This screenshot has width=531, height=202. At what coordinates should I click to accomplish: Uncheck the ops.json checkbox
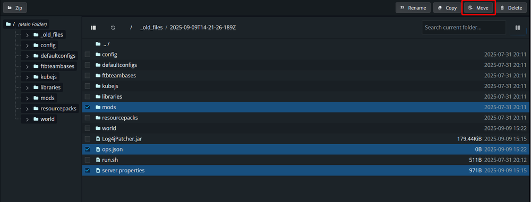pos(88,149)
